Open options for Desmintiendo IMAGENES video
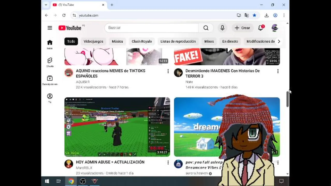The image size is (331, 186). [x=278, y=71]
